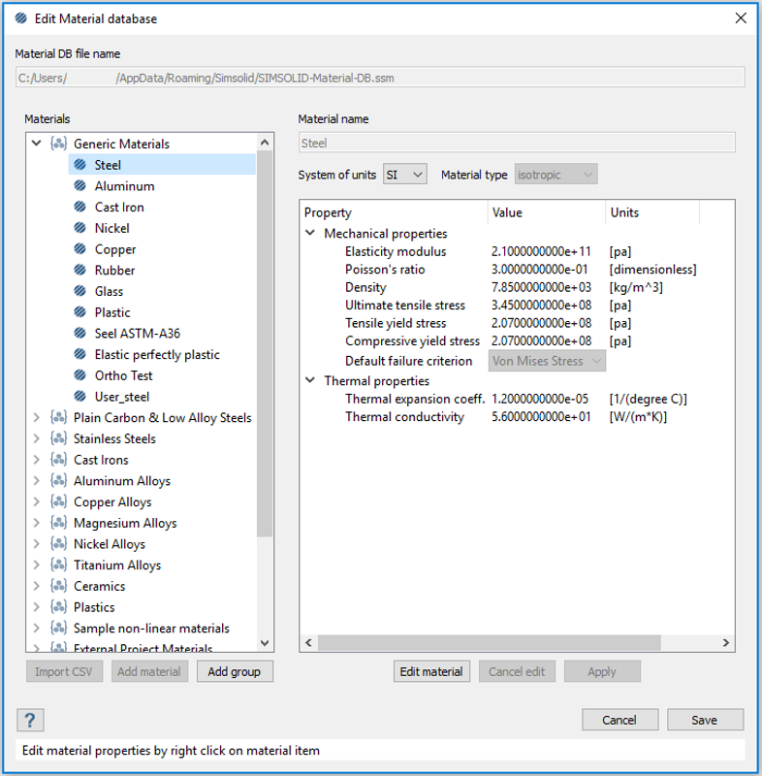Expand the Aluminum Alloys group

click(x=37, y=481)
